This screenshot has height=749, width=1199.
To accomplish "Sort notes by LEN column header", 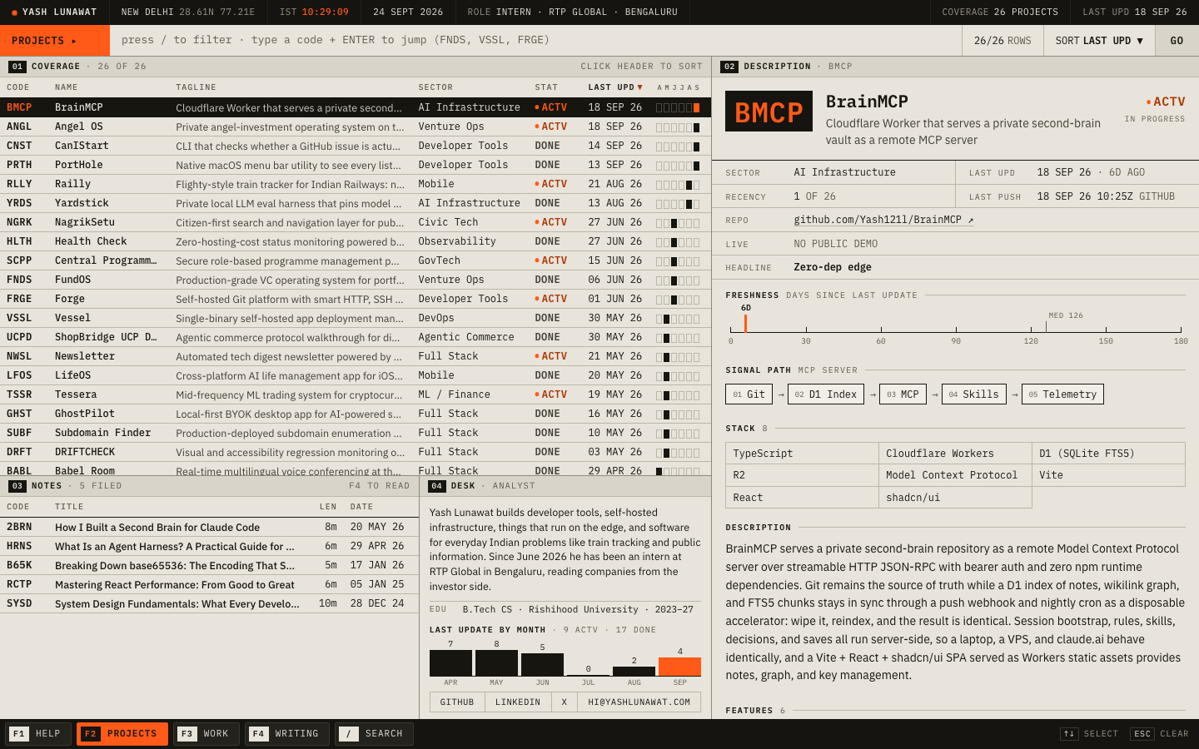I will pyautogui.click(x=328, y=507).
